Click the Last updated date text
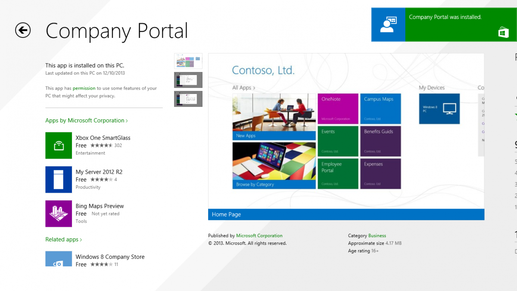 pos(85,73)
